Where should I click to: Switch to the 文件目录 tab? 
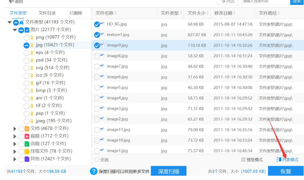coord(47,13)
